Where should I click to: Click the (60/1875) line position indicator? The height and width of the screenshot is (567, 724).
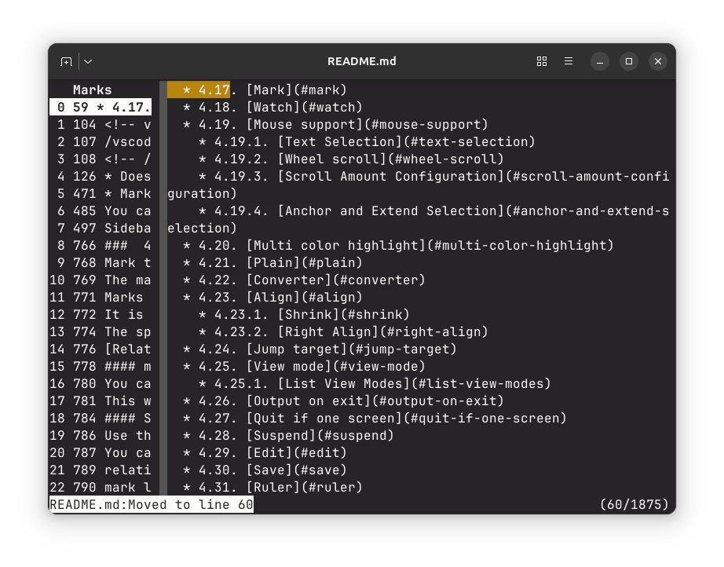[x=633, y=504]
